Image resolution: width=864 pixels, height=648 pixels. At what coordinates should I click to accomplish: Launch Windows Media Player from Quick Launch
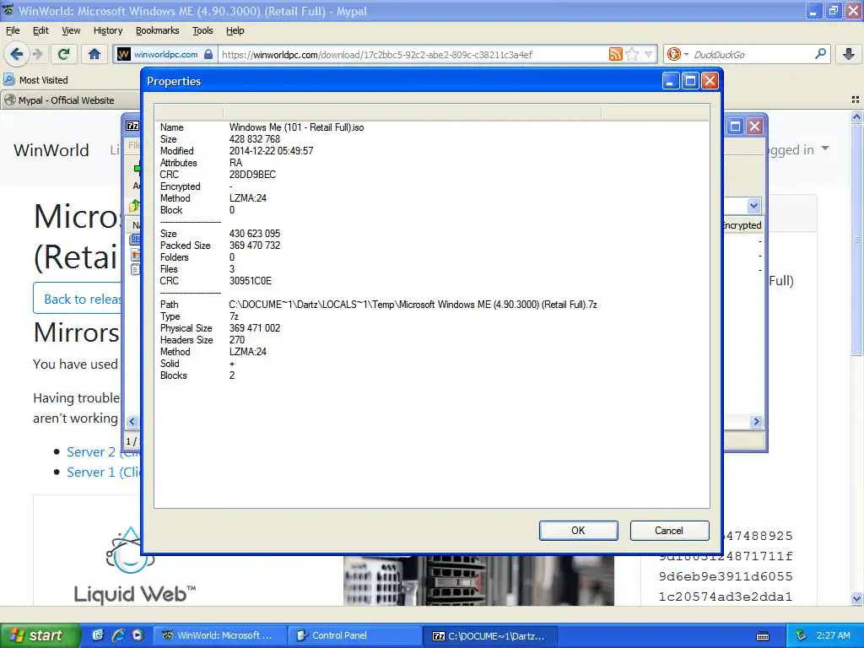point(138,635)
